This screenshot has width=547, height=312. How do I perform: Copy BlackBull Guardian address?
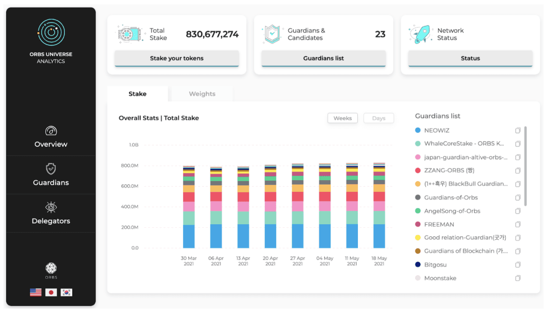[518, 184]
